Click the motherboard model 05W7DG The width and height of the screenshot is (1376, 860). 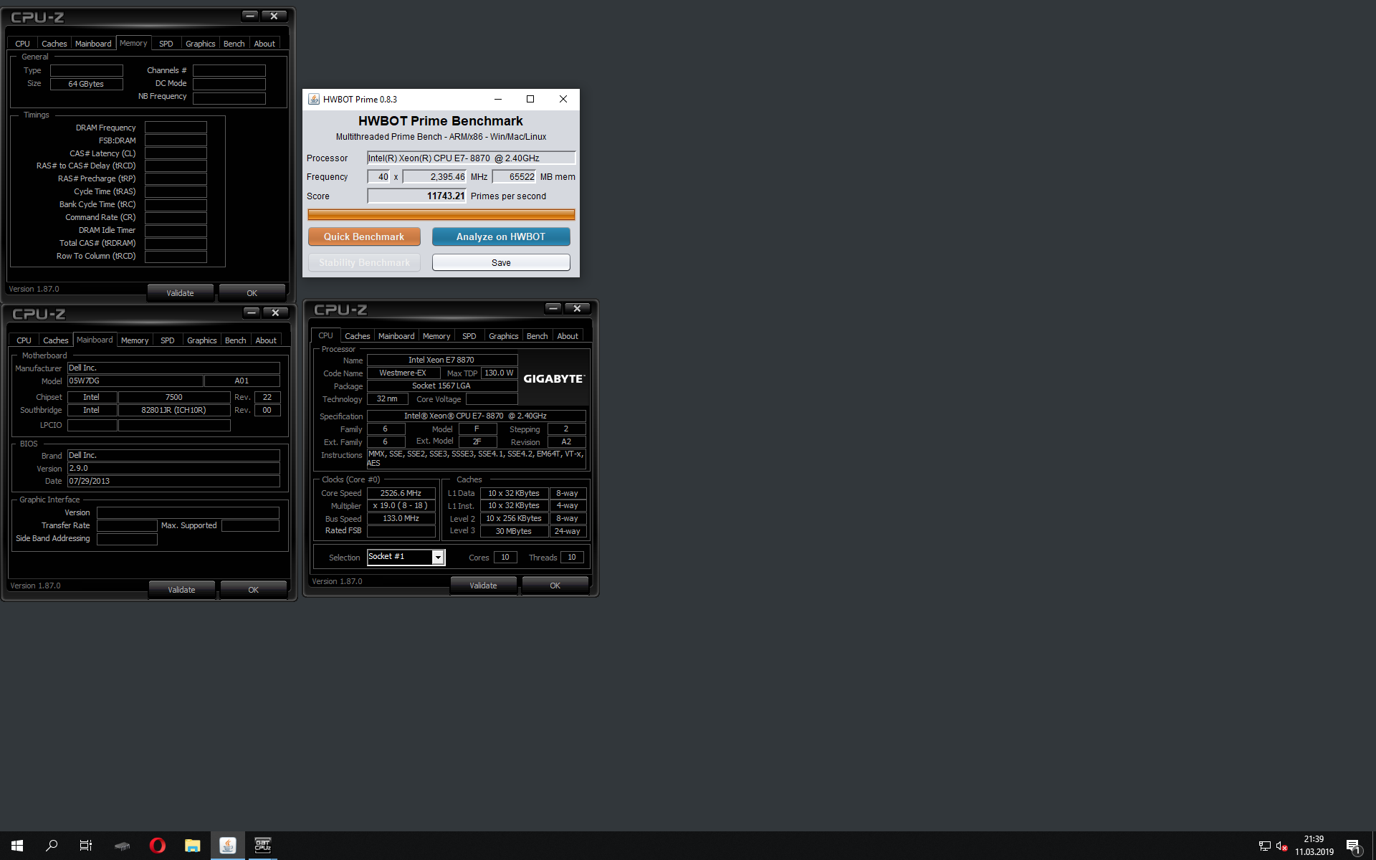pos(135,381)
